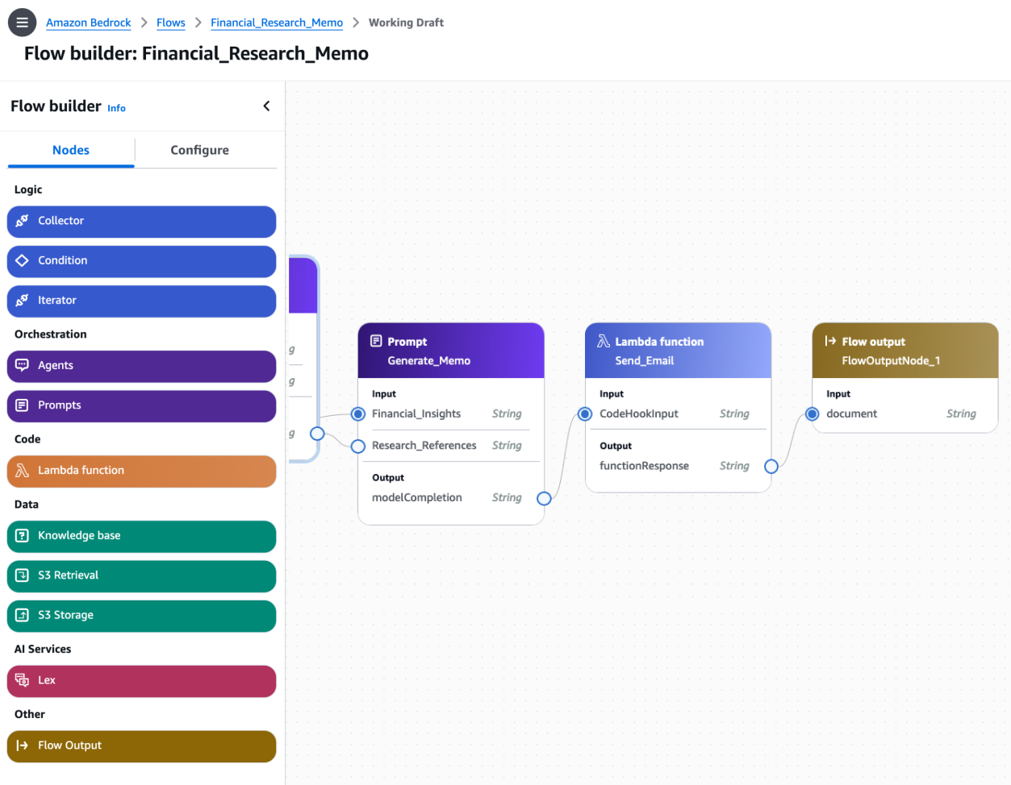Open the hamburger navigation menu
Viewport: 1011px width, 785px height.
coord(22,23)
